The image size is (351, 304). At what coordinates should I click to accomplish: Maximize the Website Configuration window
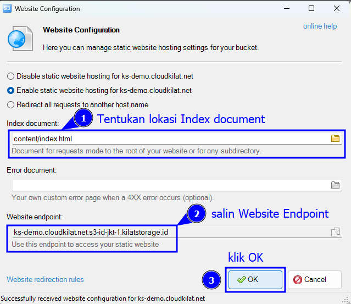tap(311, 8)
